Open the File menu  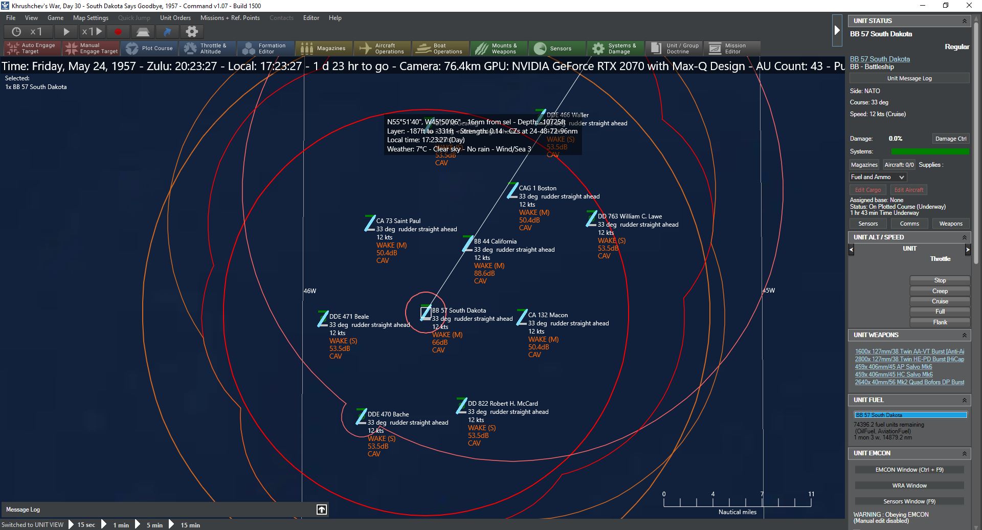pyautogui.click(x=11, y=18)
